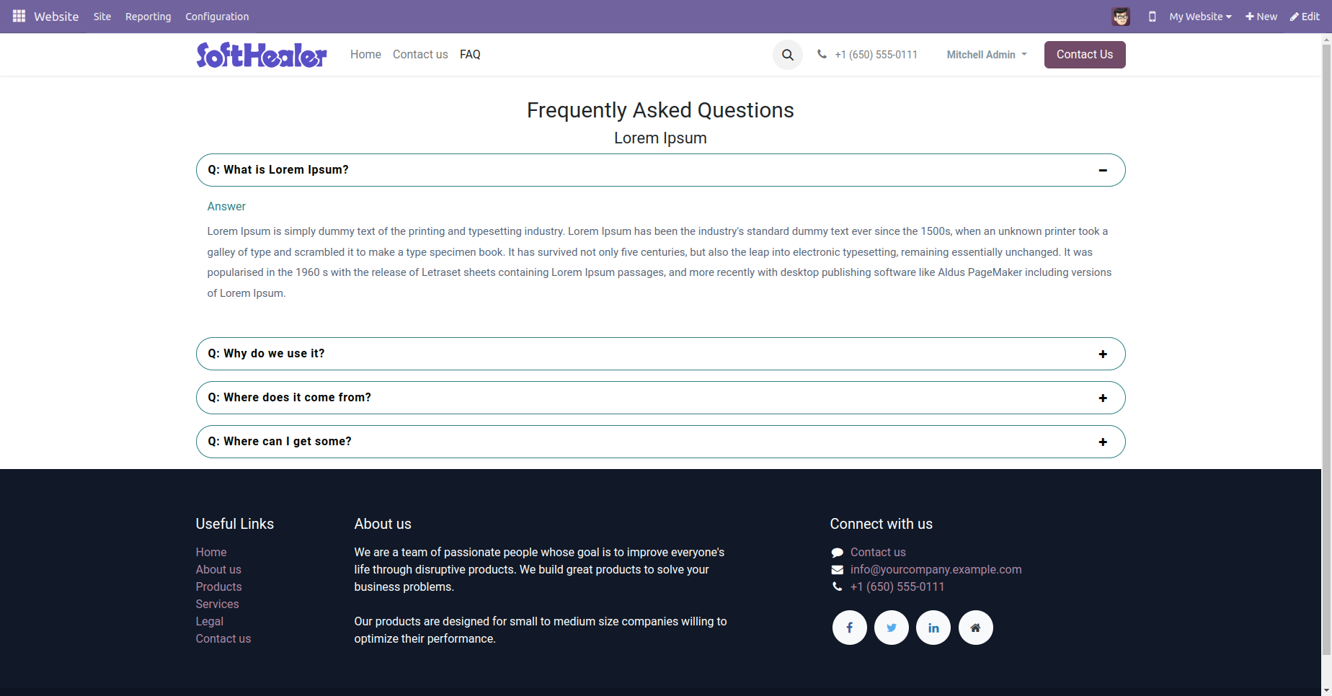
Task: Open the Website app menu
Action: pyautogui.click(x=56, y=17)
